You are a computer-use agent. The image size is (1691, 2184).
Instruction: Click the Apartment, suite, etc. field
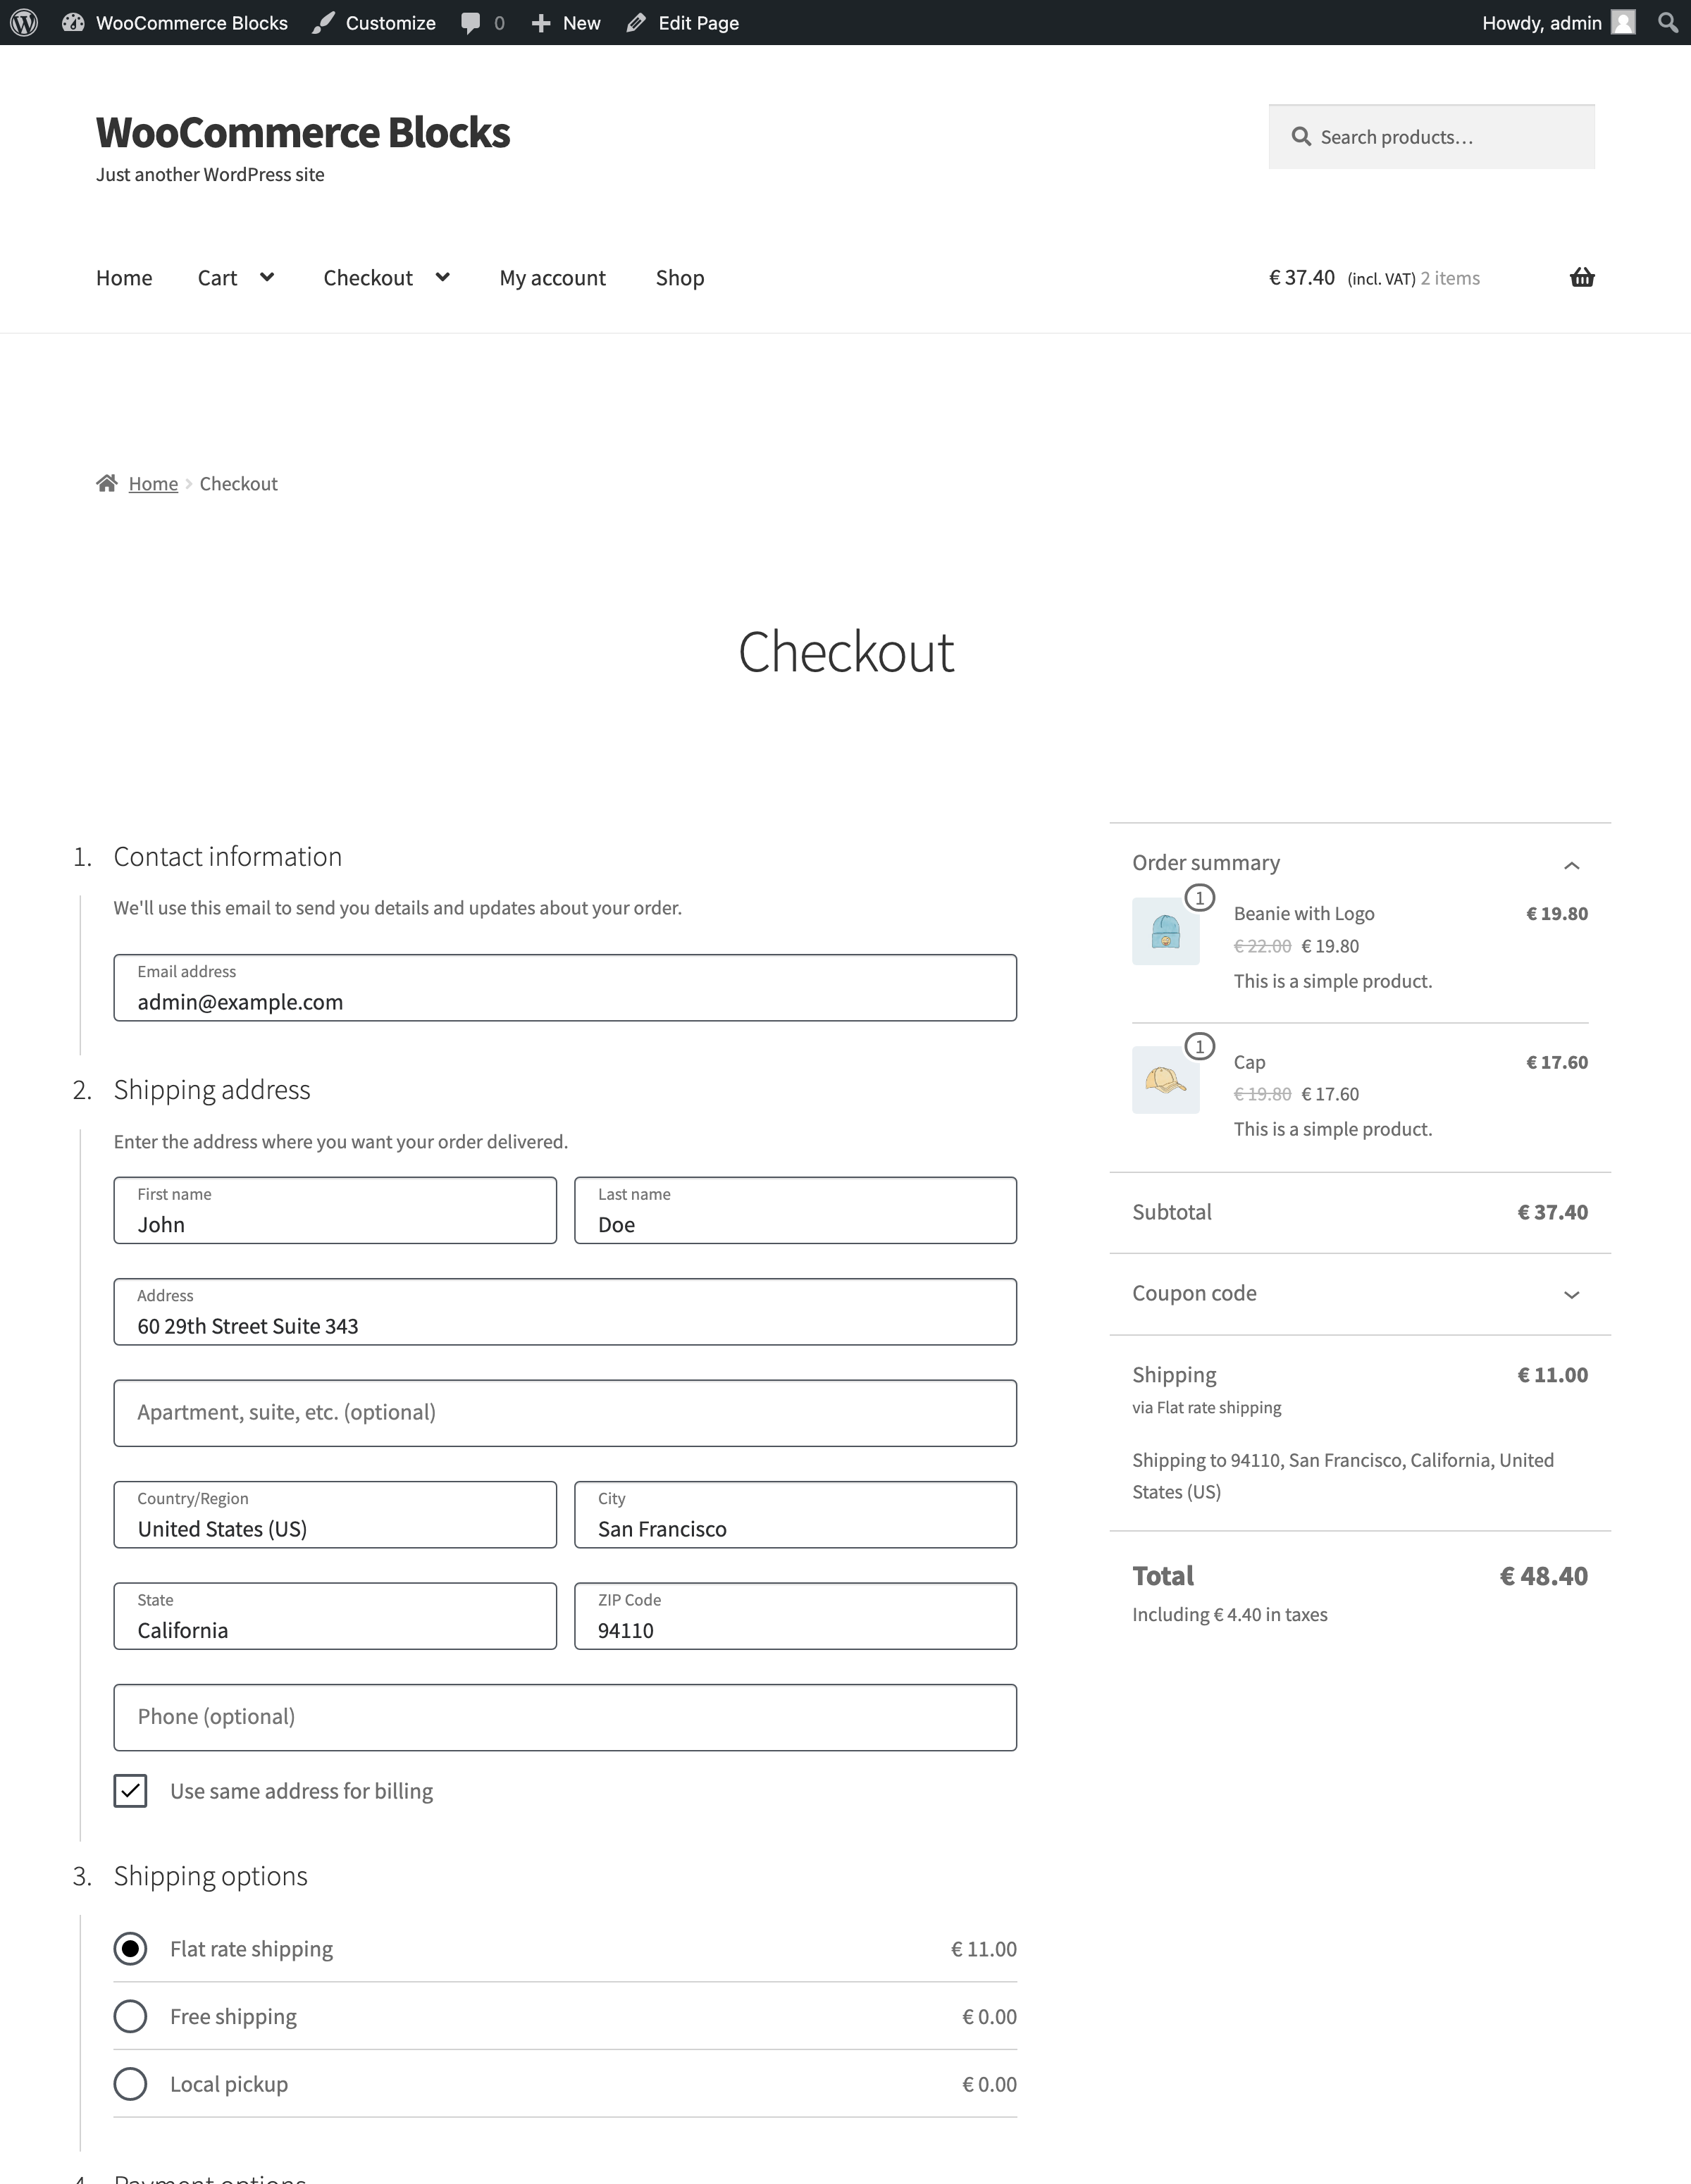pyautogui.click(x=565, y=1413)
